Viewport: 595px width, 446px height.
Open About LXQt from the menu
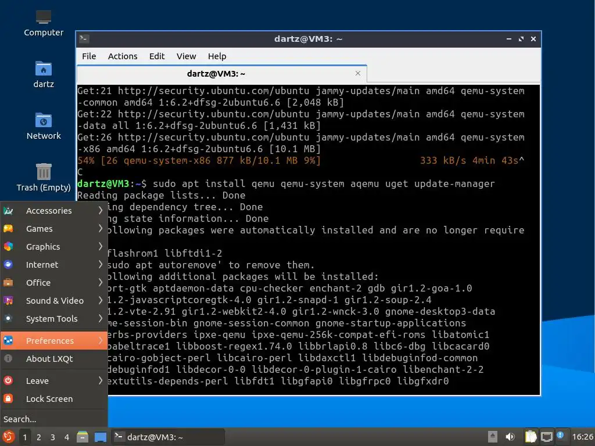(x=53, y=359)
